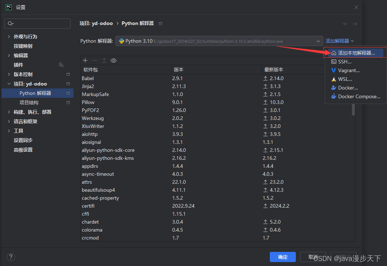Select Docker... interpreter option
Image resolution: width=387 pixels, height=266 pixels.
point(356,88)
